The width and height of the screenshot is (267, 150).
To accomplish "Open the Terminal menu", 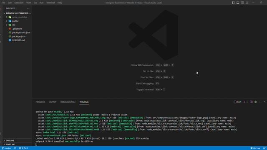I will (50, 3).
